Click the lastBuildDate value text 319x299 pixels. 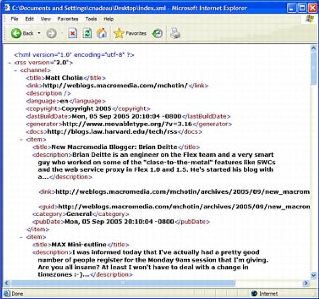[x=127, y=116]
